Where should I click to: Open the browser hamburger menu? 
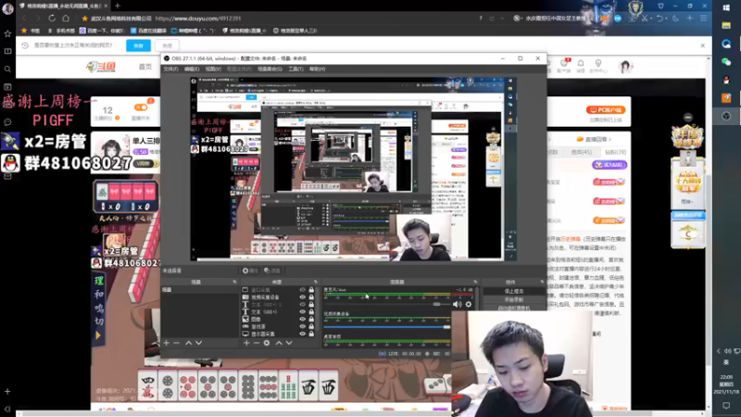tap(704, 19)
